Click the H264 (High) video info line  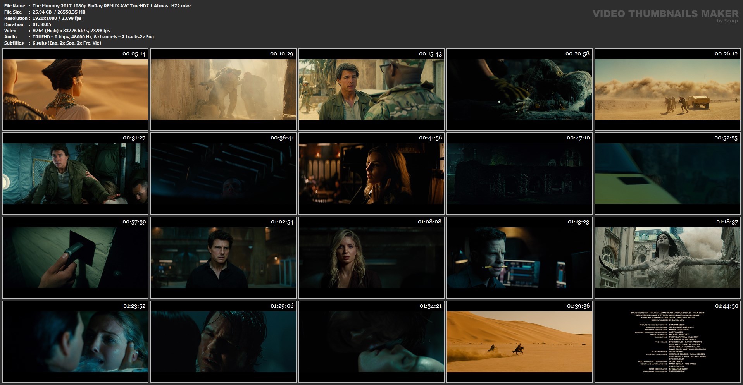71,31
